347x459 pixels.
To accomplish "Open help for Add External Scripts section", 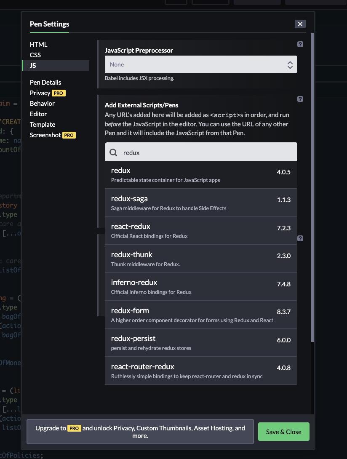I will coord(300,99).
